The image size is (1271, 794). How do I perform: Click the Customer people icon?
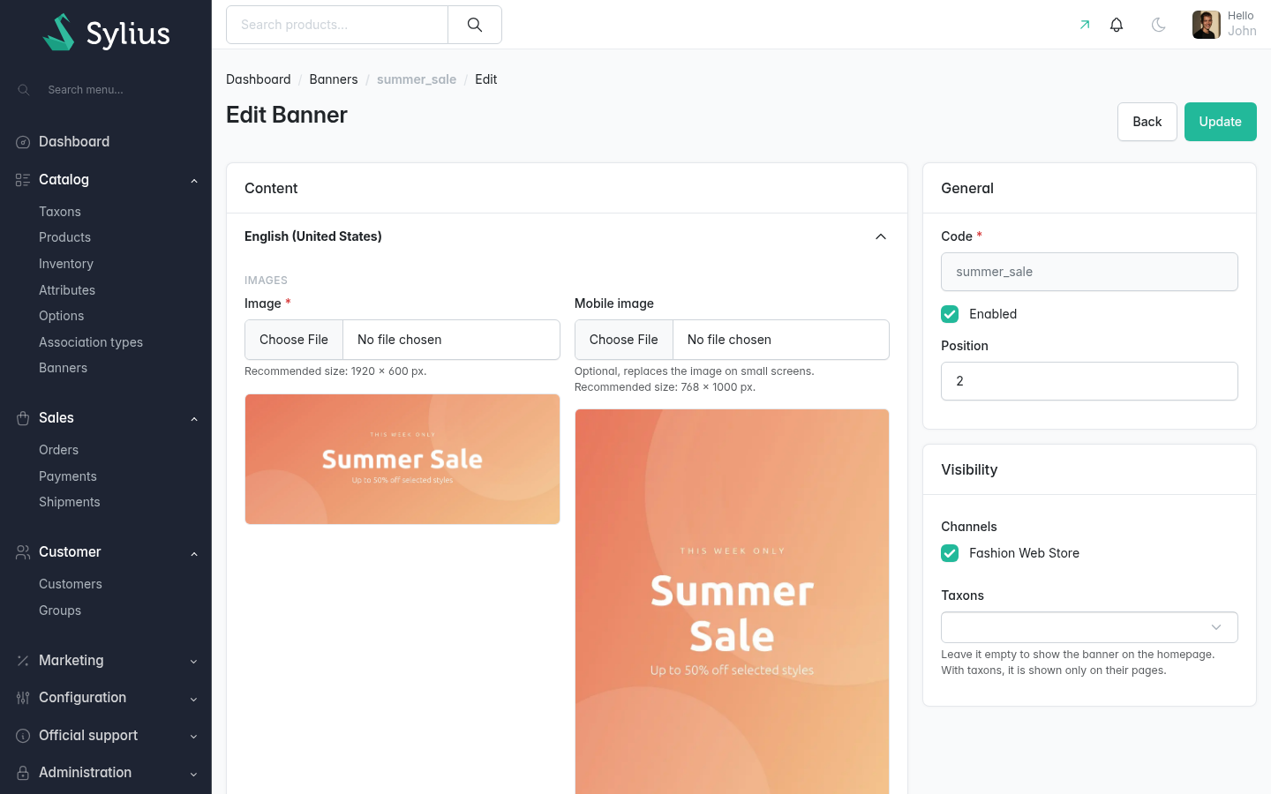click(23, 552)
